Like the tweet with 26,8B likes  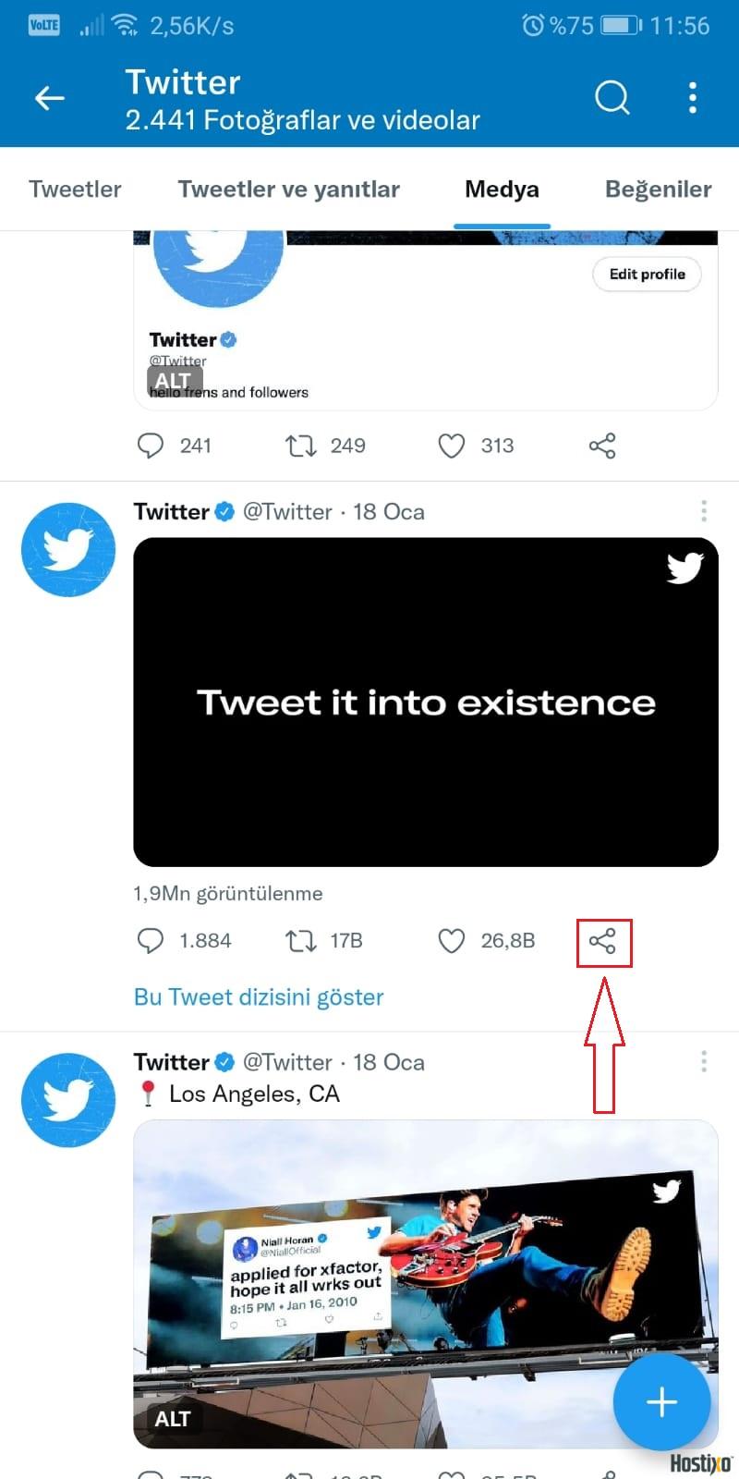[x=452, y=940]
